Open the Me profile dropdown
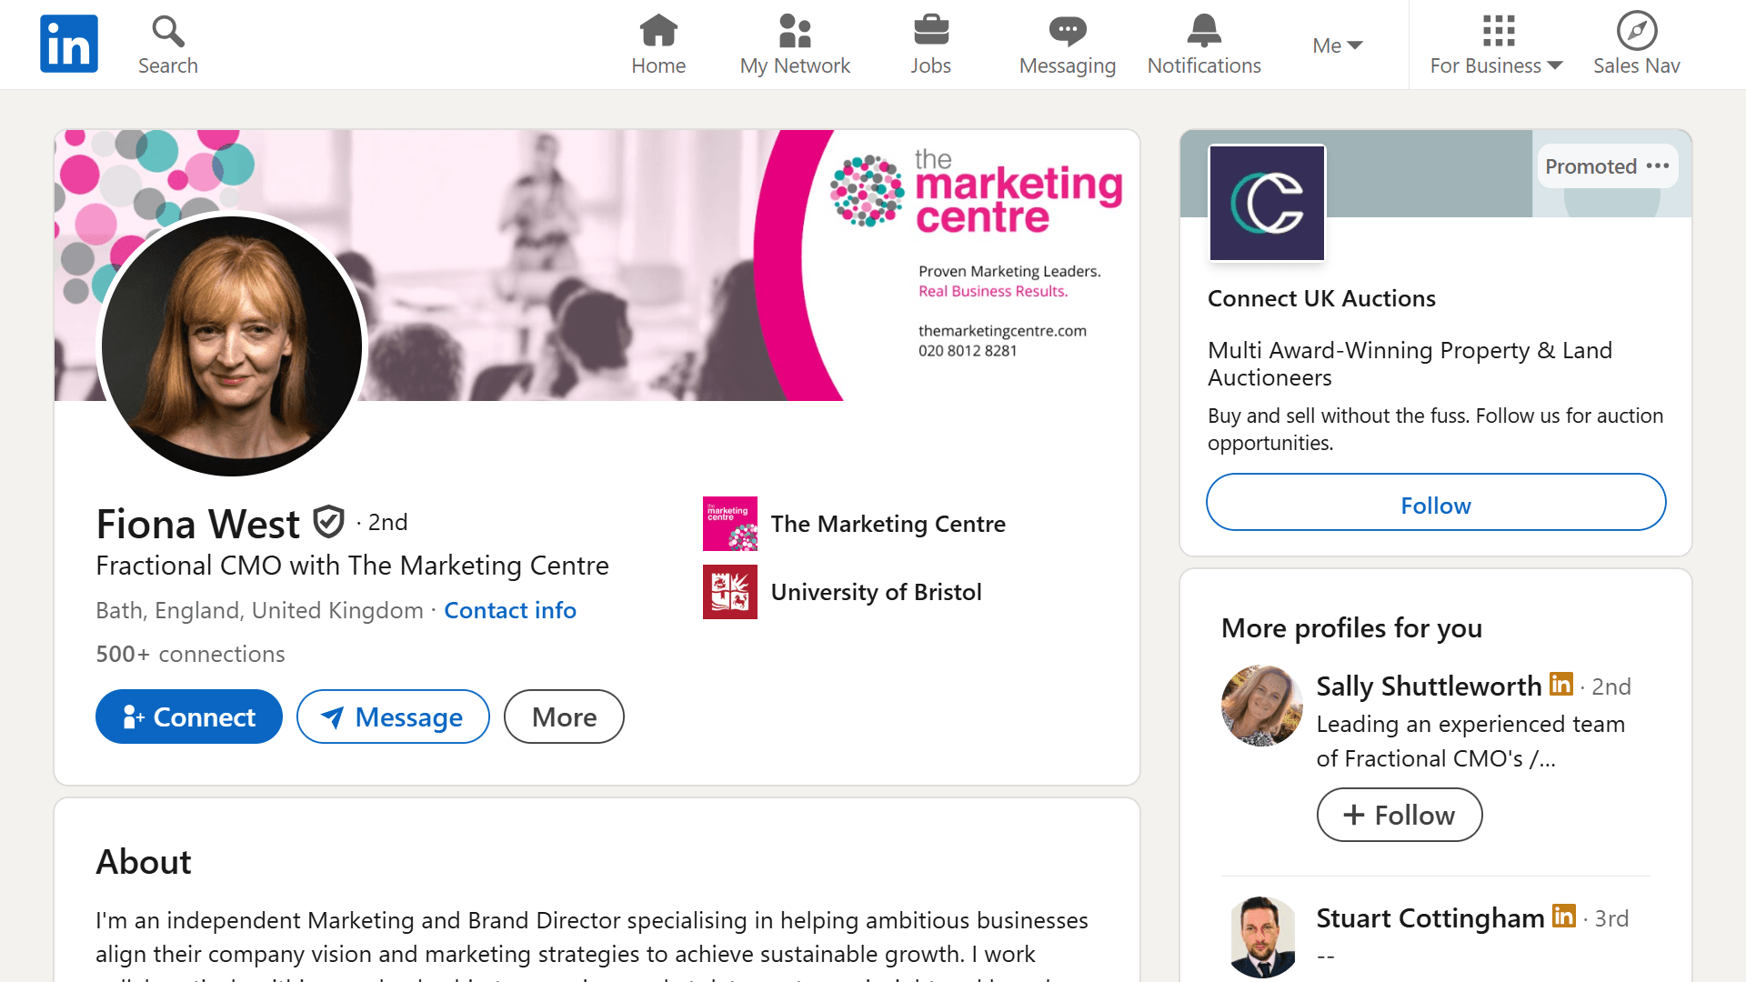The height and width of the screenshot is (982, 1746). pyautogui.click(x=1337, y=45)
